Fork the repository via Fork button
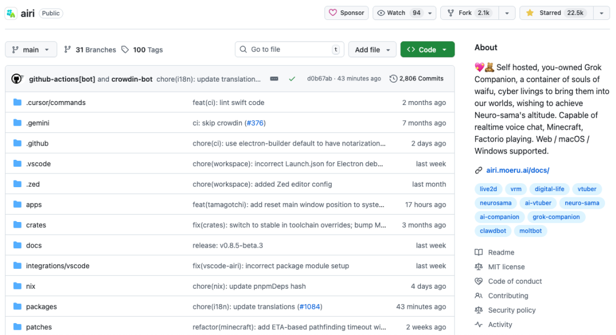Viewport: 616px width, 335px height. tap(470, 13)
